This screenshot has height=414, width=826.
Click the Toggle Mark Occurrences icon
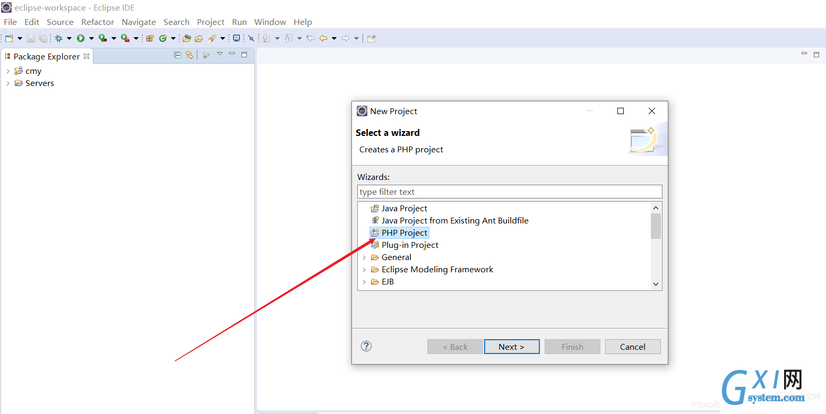point(251,38)
